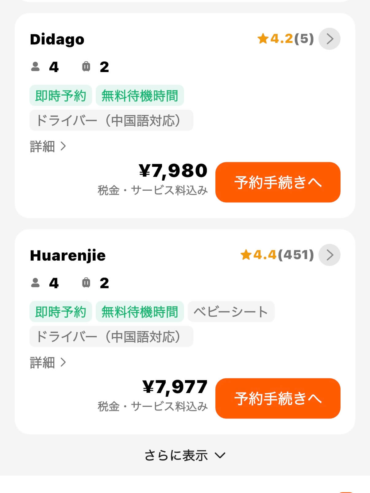Click the Huarenjie luggage capacity icon
Viewport: 370px width, 493px height.
86,283
